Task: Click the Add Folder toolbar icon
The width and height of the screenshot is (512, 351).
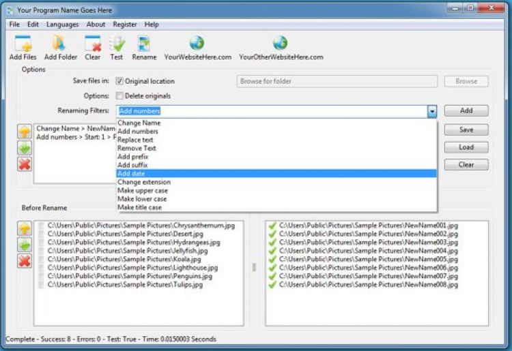Action: click(59, 44)
